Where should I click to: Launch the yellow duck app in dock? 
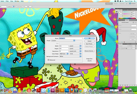point(19,90)
